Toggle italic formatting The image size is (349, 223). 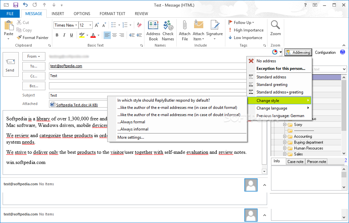[64, 35]
